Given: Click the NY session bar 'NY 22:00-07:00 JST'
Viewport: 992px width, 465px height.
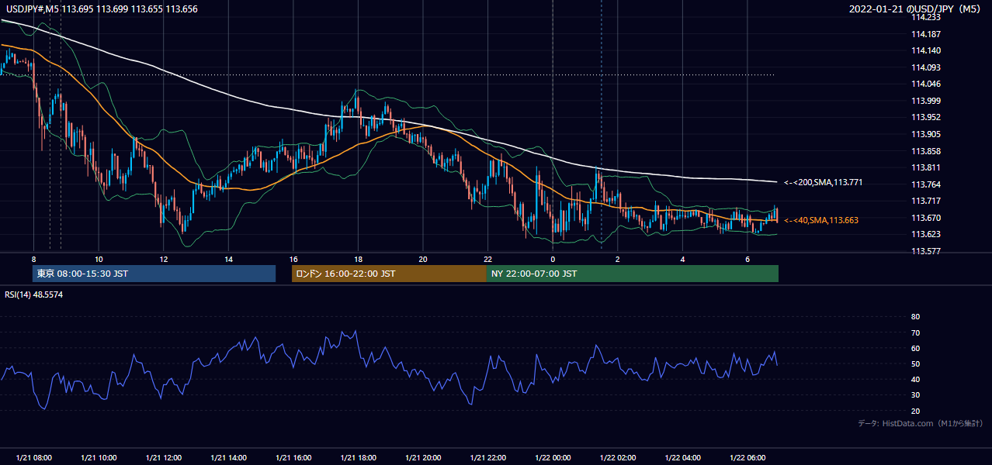Looking at the screenshot, I should pos(633,274).
